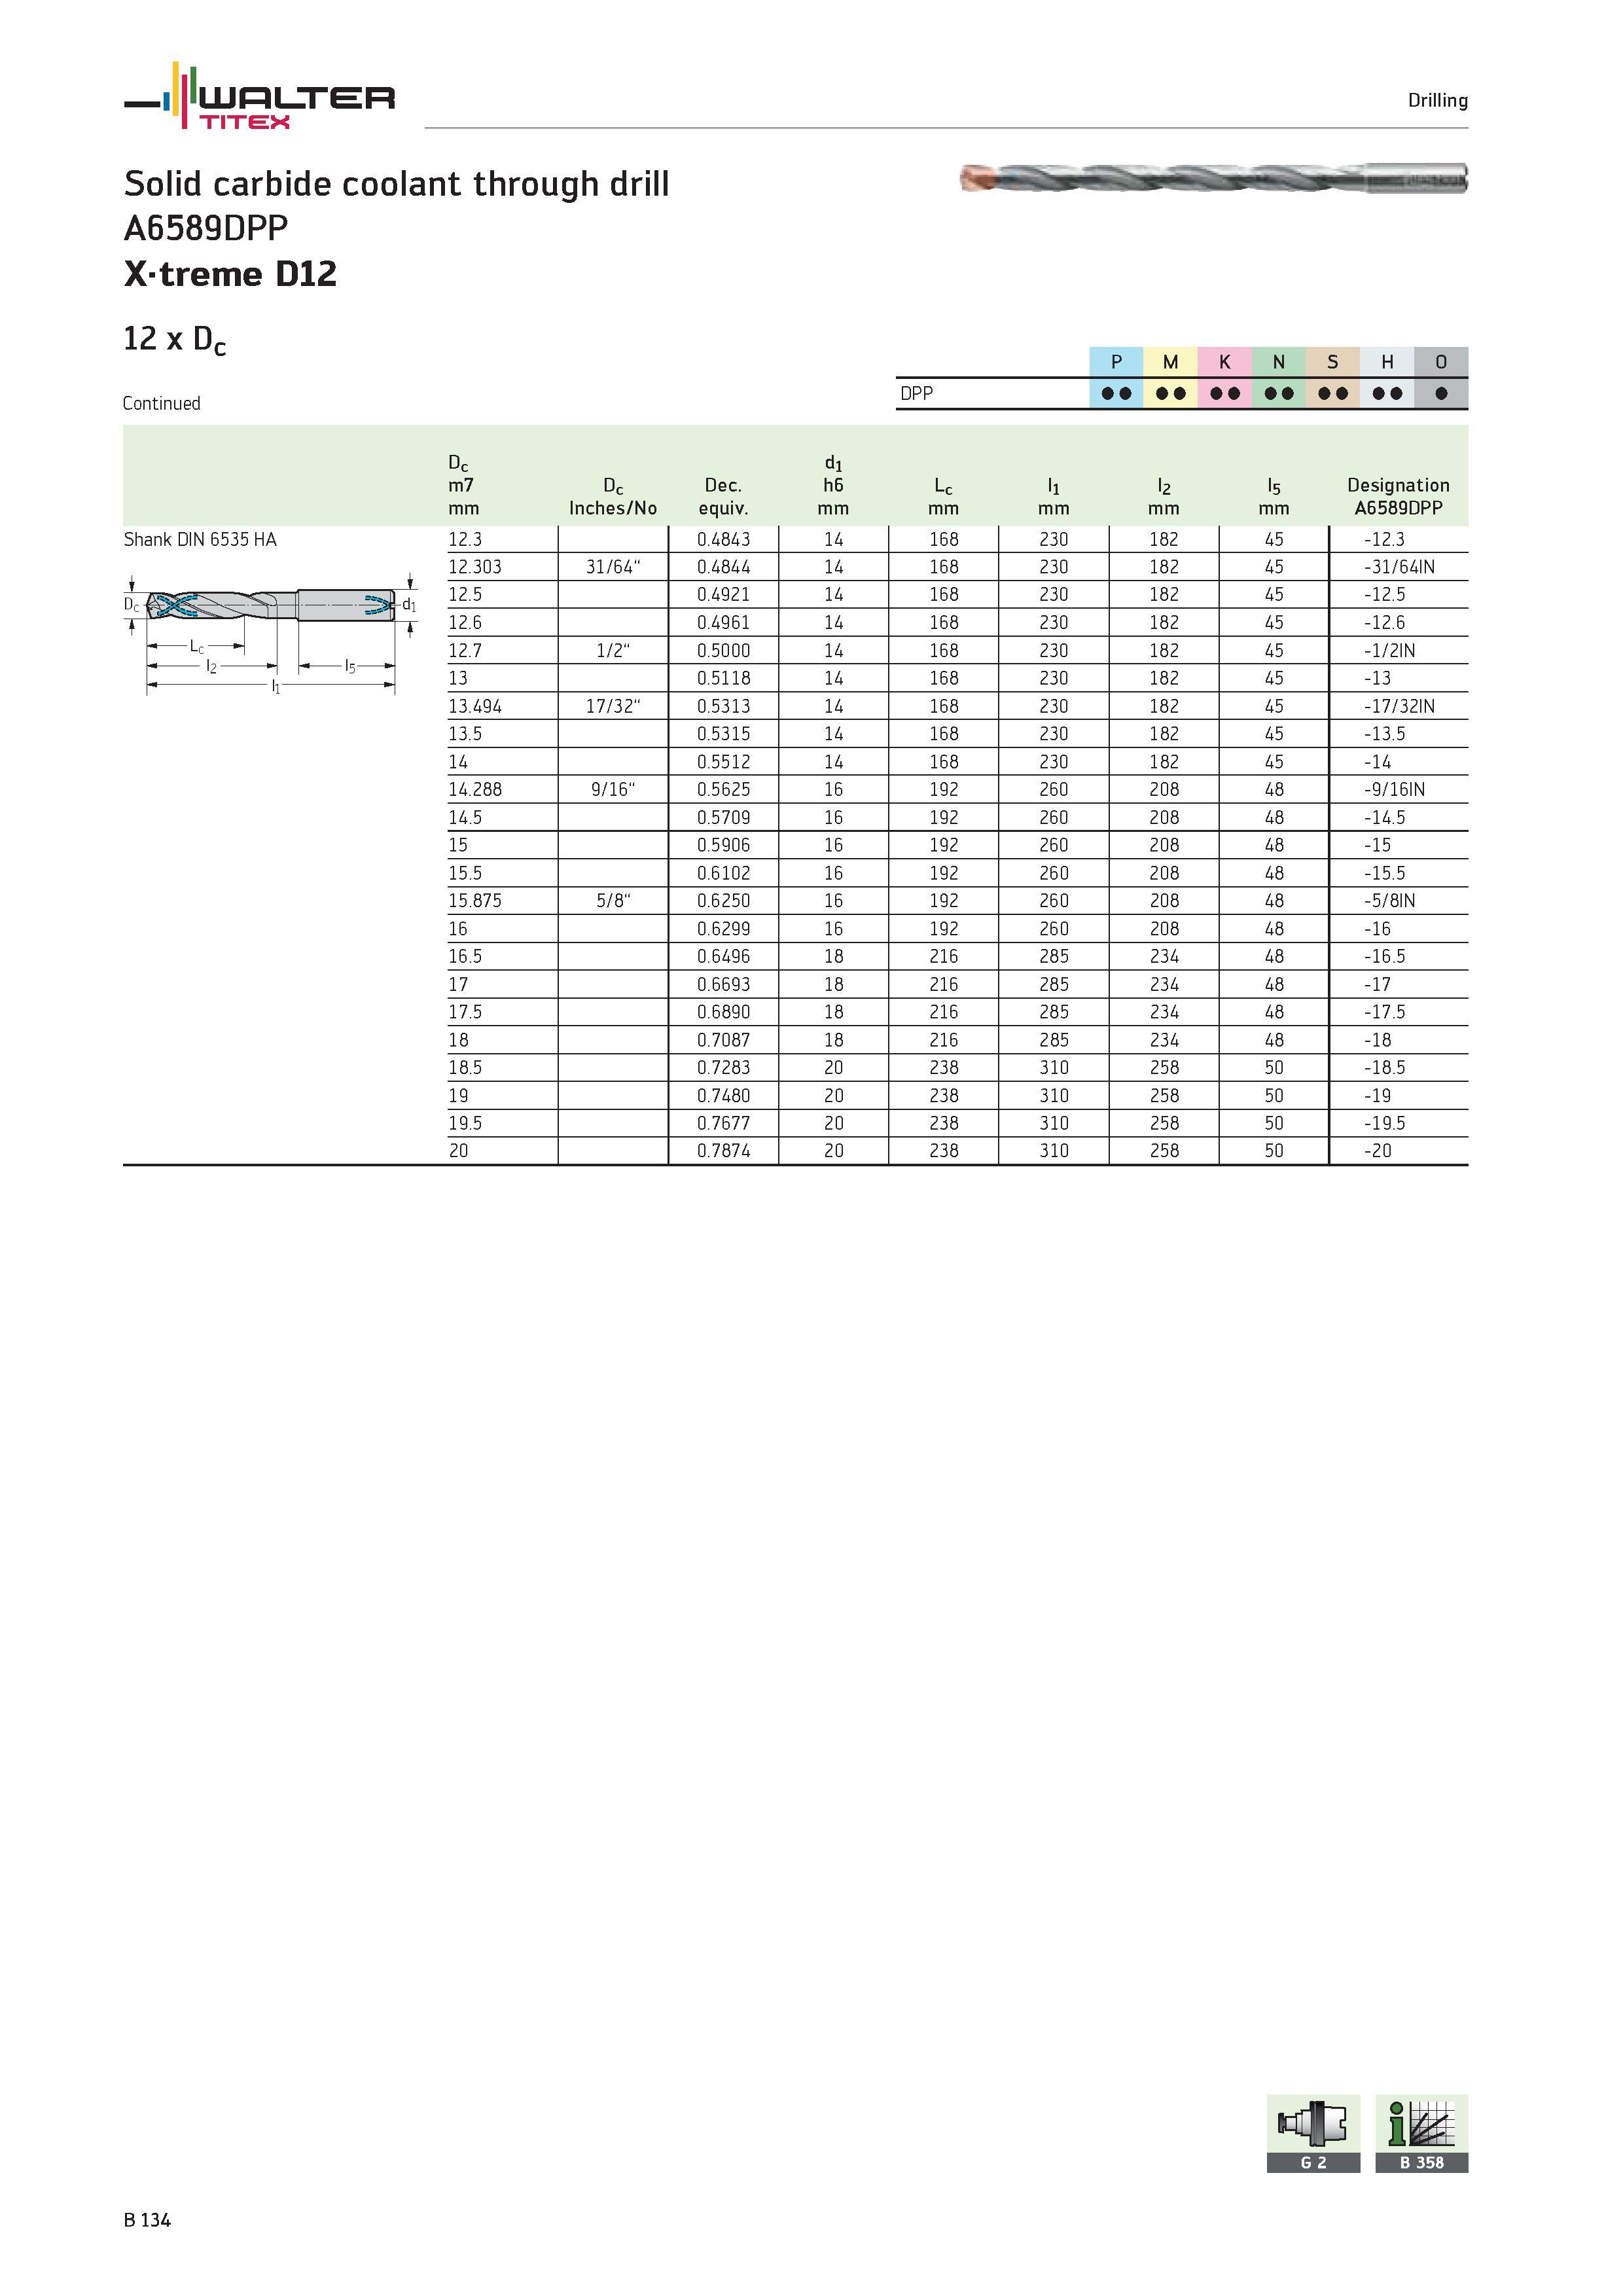Click the 'Drilling' section label
The height and width of the screenshot is (2296, 1623).
pos(1437,100)
